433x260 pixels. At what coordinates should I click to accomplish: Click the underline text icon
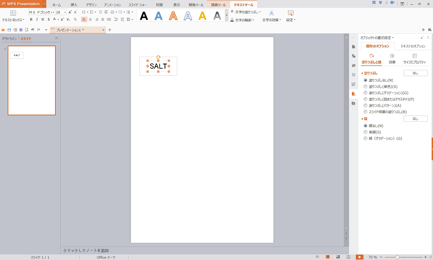coord(42,19)
